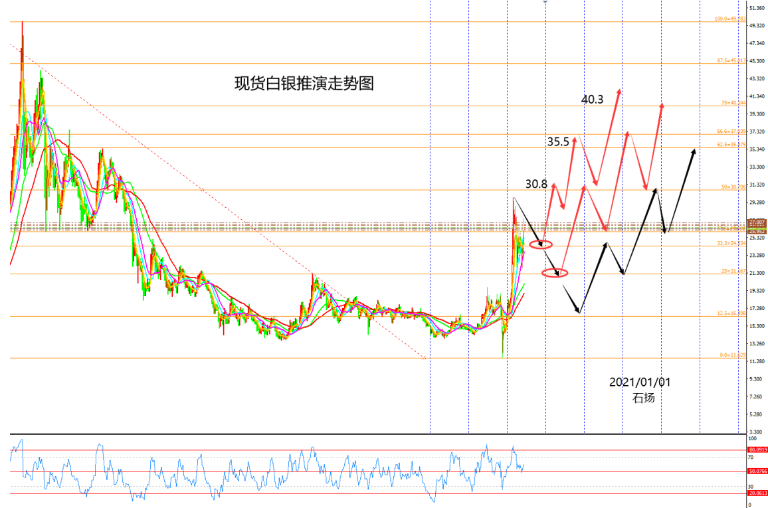Click the 13.260 price axis value
The width and height of the screenshot is (768, 508).
pos(757,344)
